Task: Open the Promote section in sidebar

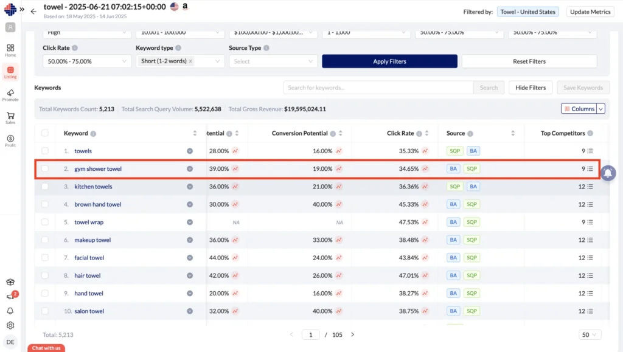Action: click(10, 94)
